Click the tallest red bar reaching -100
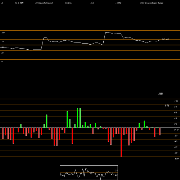The width and height of the screenshot is (180, 180). click(x=121, y=142)
